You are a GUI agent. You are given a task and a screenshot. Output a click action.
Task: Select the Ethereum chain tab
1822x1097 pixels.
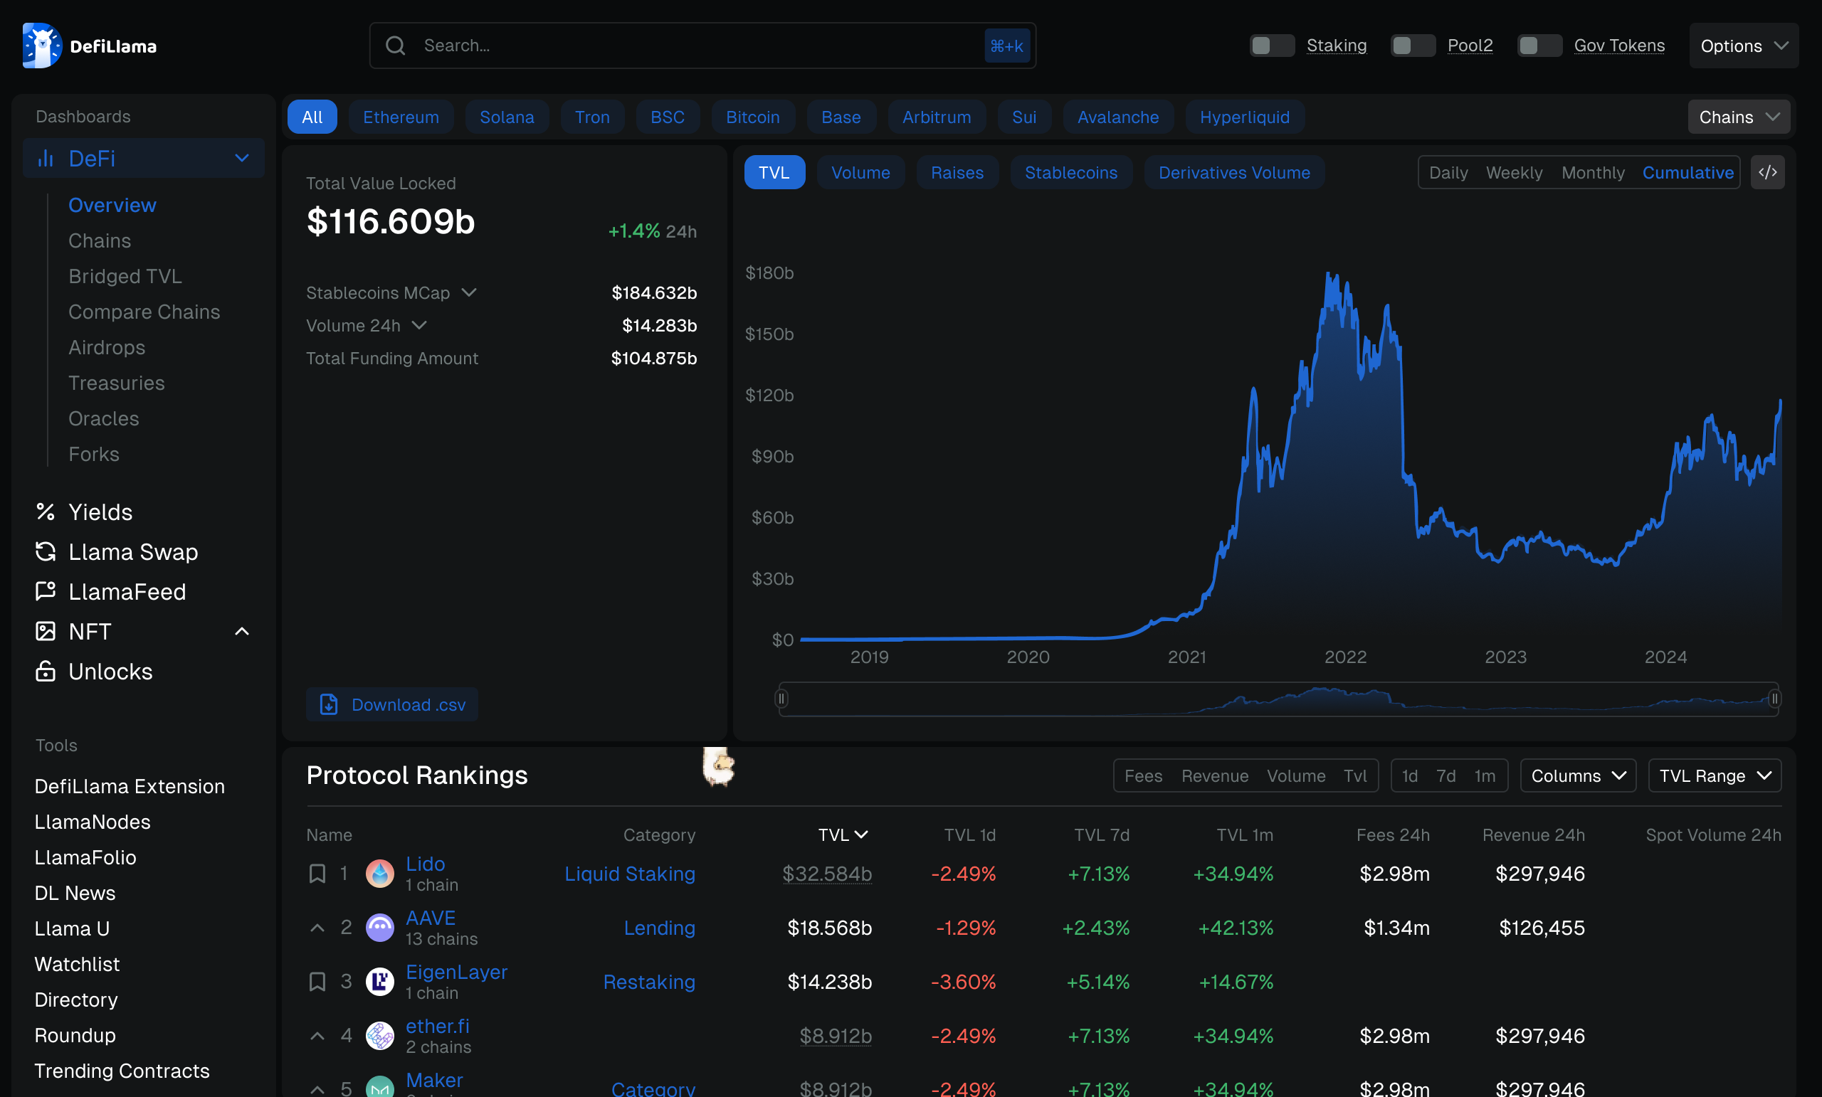[401, 117]
